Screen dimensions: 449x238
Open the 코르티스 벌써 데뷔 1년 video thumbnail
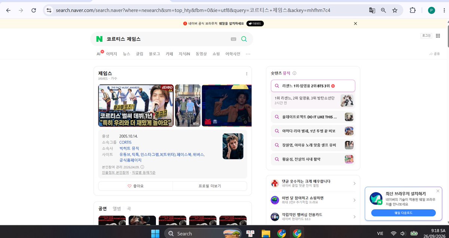[136, 106]
